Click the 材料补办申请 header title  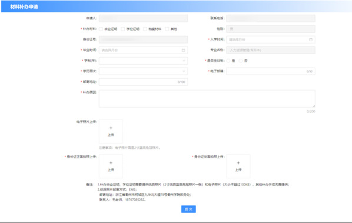coord(24,6)
